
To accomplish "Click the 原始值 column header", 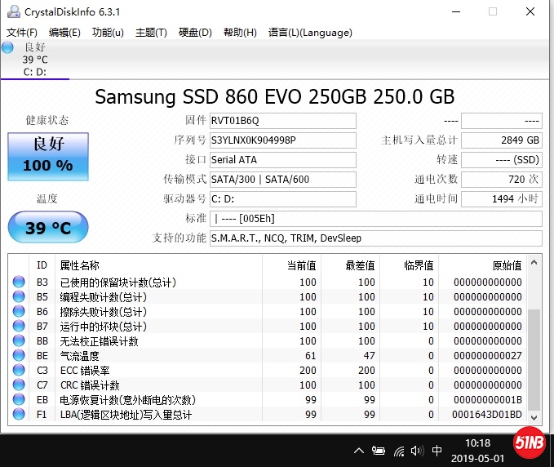I will coord(506,265).
